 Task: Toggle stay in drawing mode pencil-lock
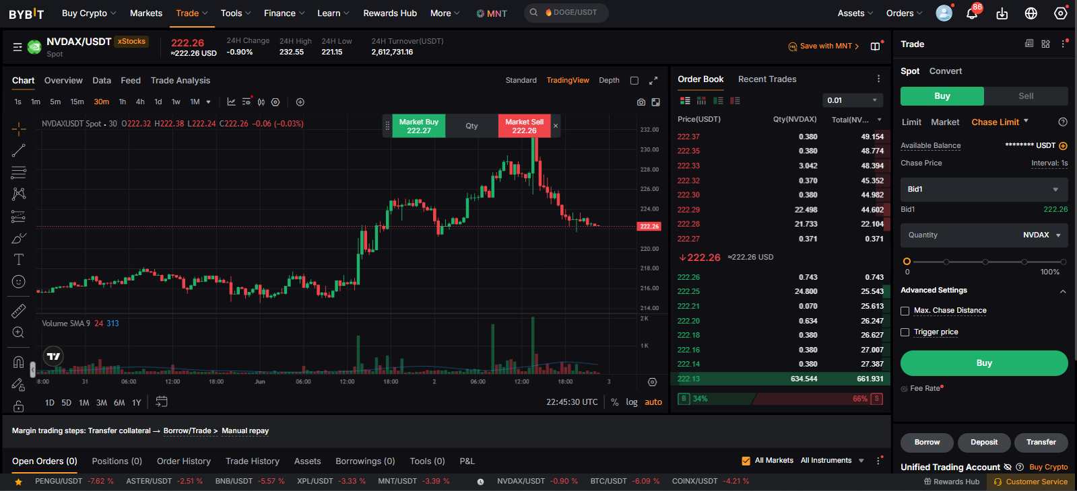(x=19, y=384)
